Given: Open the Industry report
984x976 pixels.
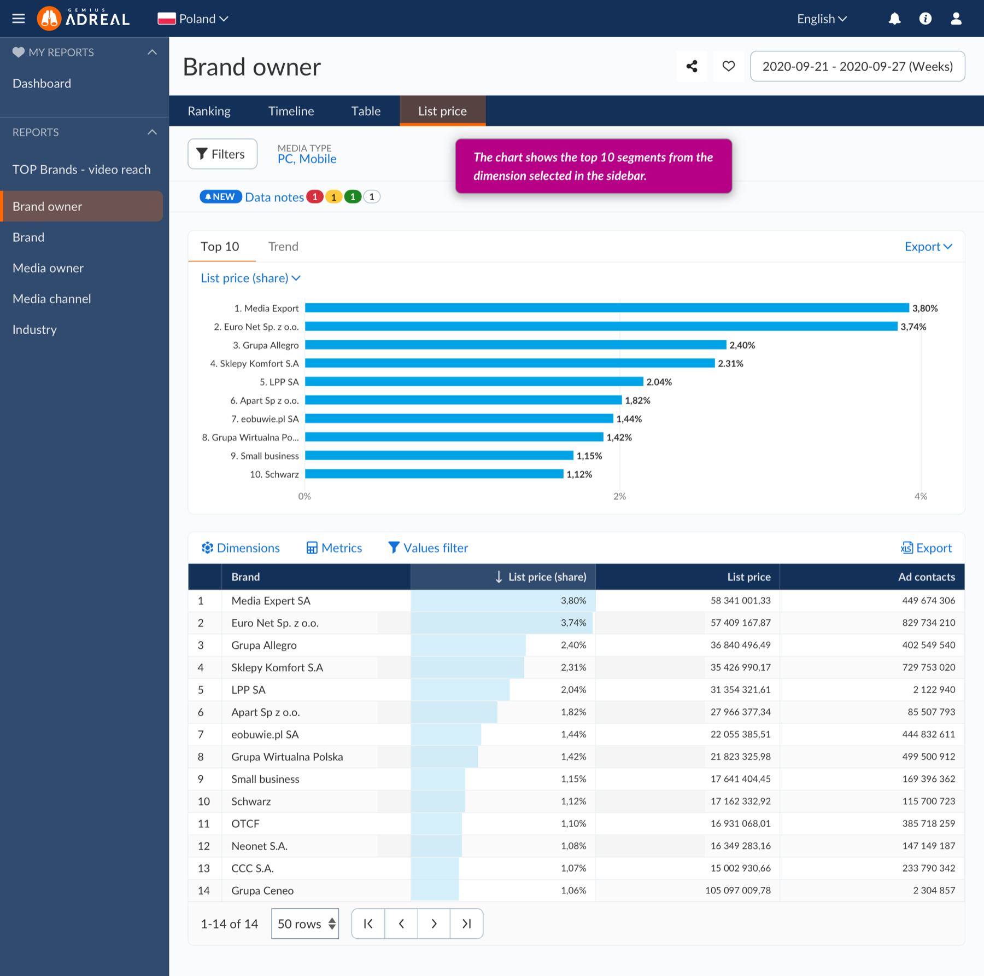Looking at the screenshot, I should click(34, 329).
